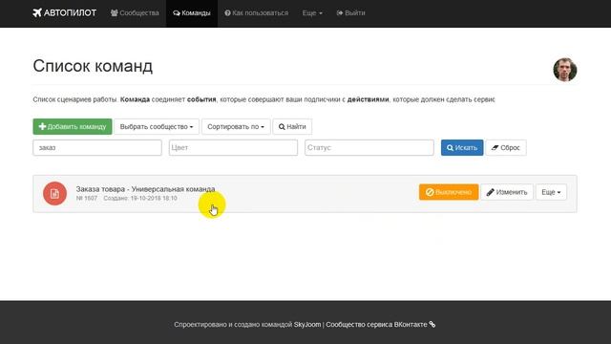Open Заказа товара - Универсальная команда

point(145,189)
